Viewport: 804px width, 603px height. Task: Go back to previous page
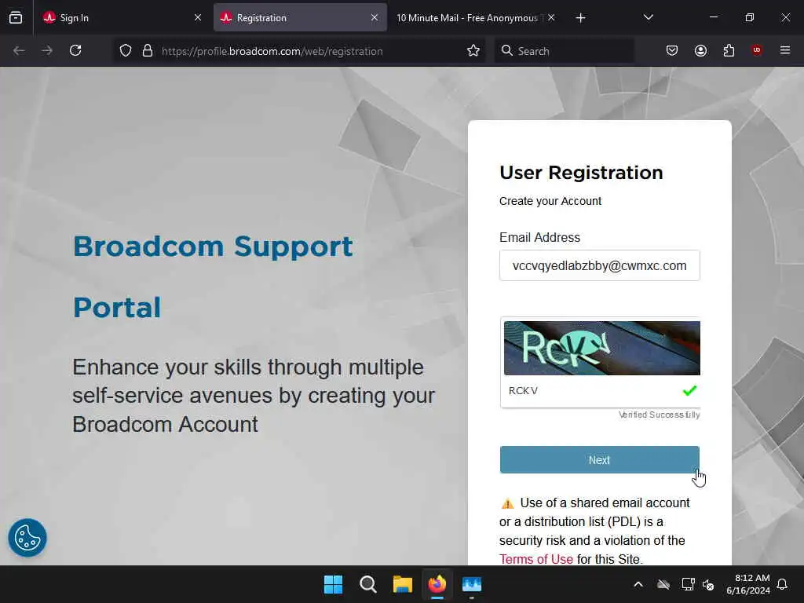(19, 51)
